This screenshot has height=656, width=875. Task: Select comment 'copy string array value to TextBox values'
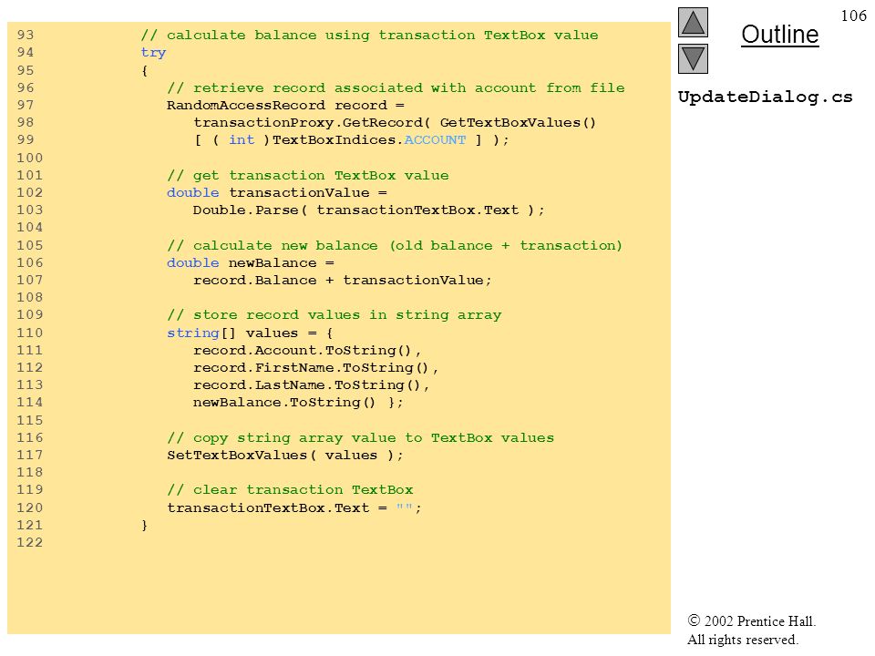pyautogui.click(x=361, y=438)
